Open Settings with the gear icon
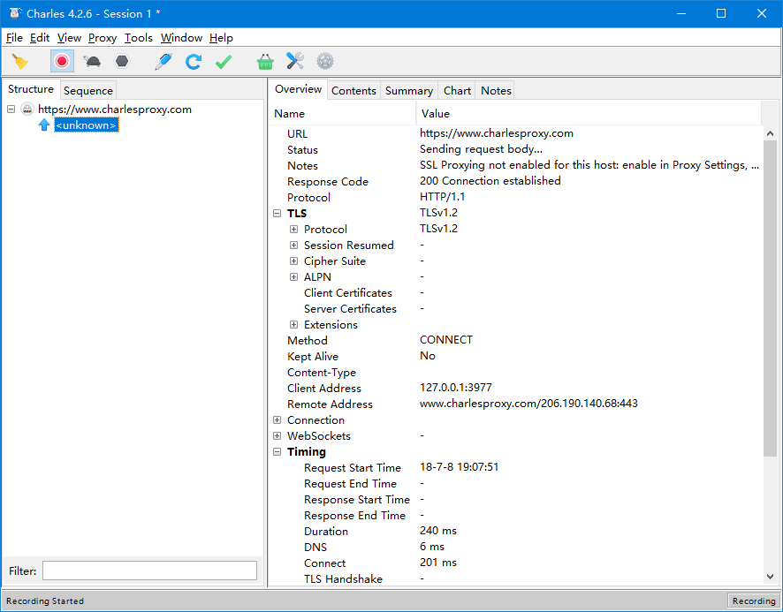This screenshot has height=612, width=783. [x=325, y=62]
